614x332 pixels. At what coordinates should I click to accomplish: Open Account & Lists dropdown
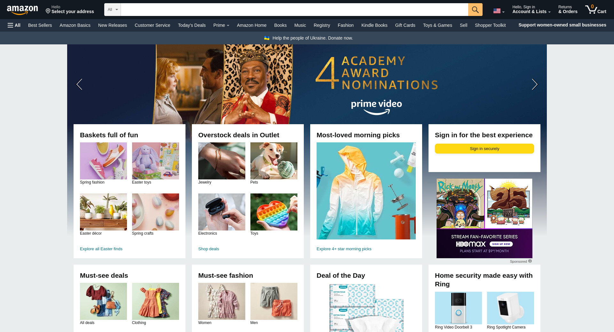click(531, 9)
